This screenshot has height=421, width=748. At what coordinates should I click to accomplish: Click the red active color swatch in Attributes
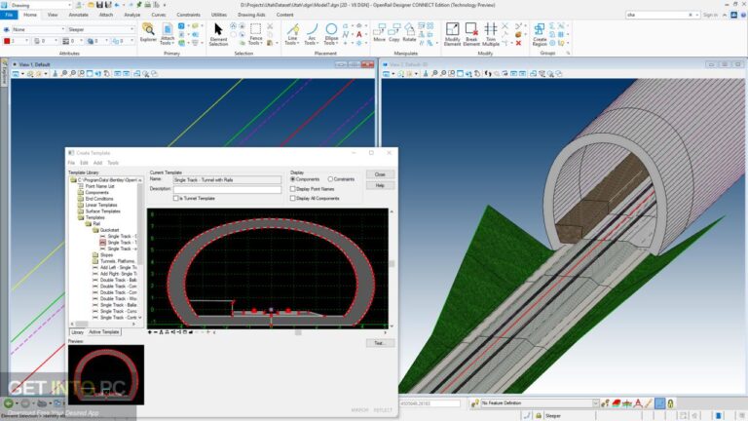[x=7, y=41]
